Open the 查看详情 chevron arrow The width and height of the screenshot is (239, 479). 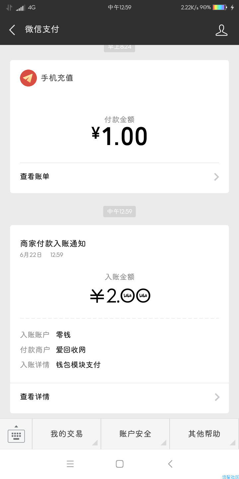click(217, 397)
